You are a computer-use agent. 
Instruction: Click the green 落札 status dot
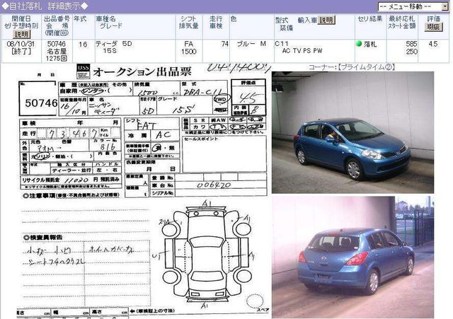tap(360, 44)
